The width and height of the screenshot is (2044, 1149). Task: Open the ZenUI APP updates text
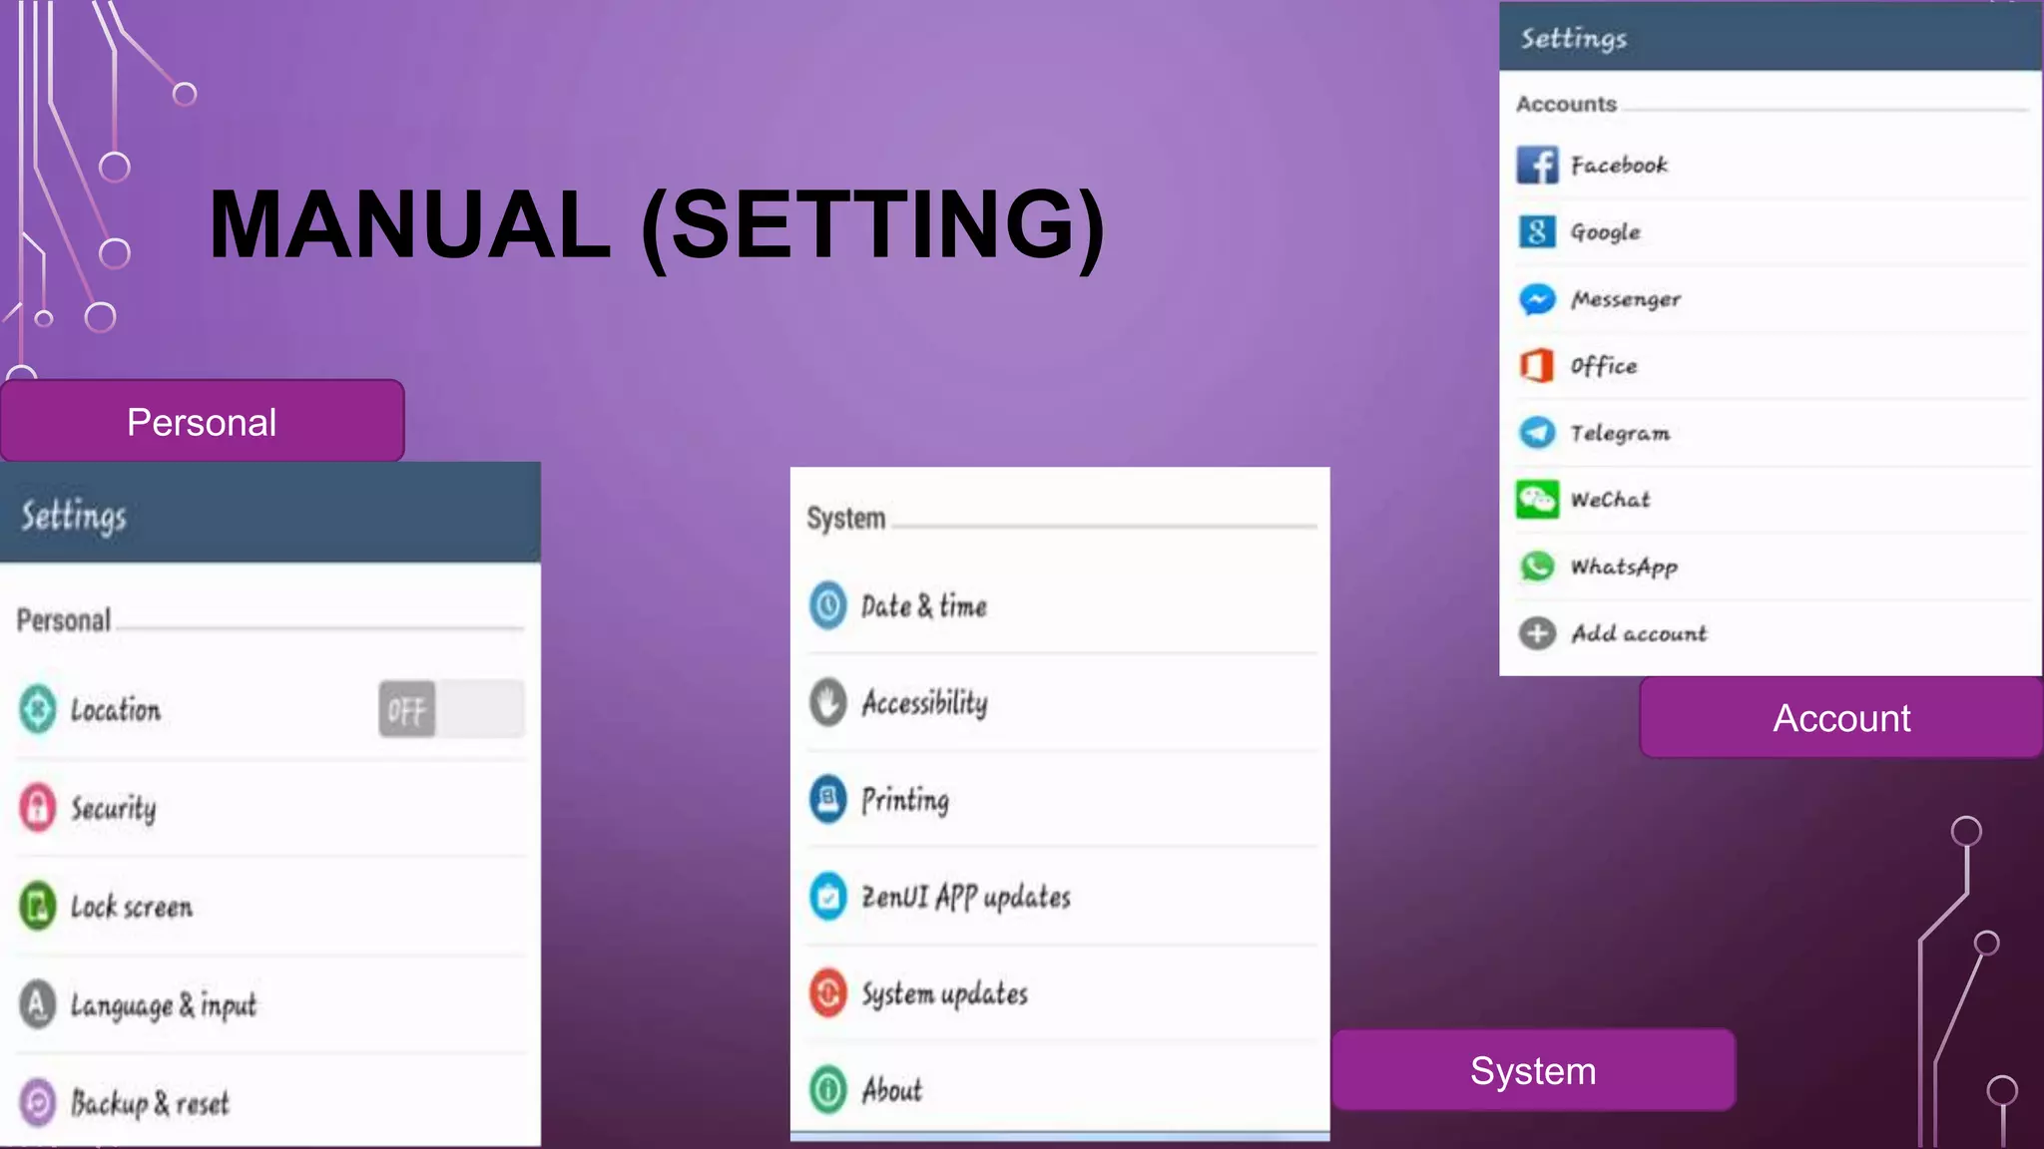click(x=966, y=897)
